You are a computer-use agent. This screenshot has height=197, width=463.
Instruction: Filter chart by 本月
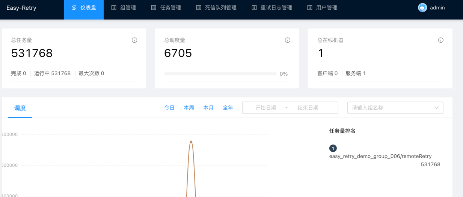click(x=208, y=108)
